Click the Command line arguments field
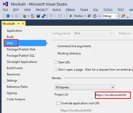The image size is (133, 113). click(x=114, y=47)
